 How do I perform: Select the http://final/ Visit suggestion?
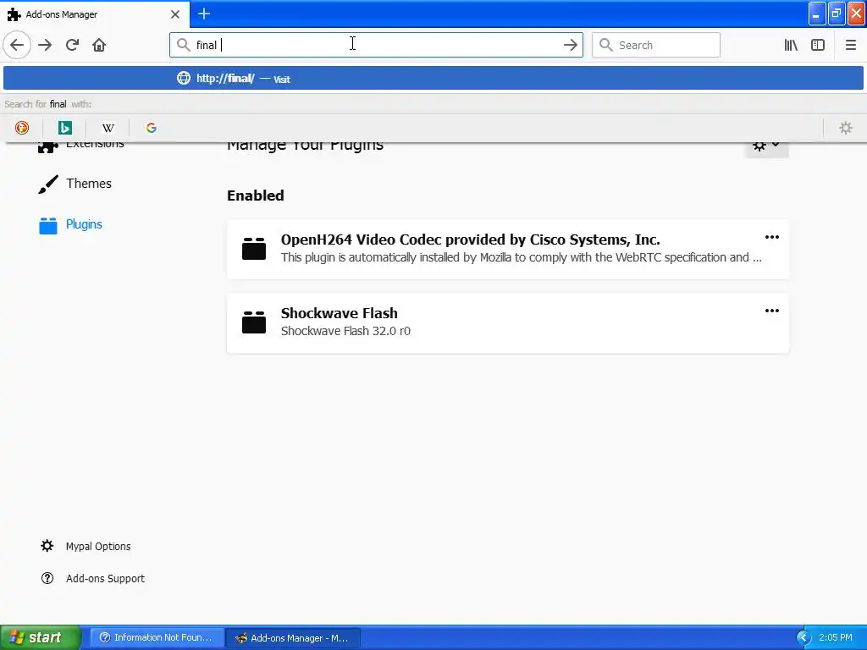point(433,78)
